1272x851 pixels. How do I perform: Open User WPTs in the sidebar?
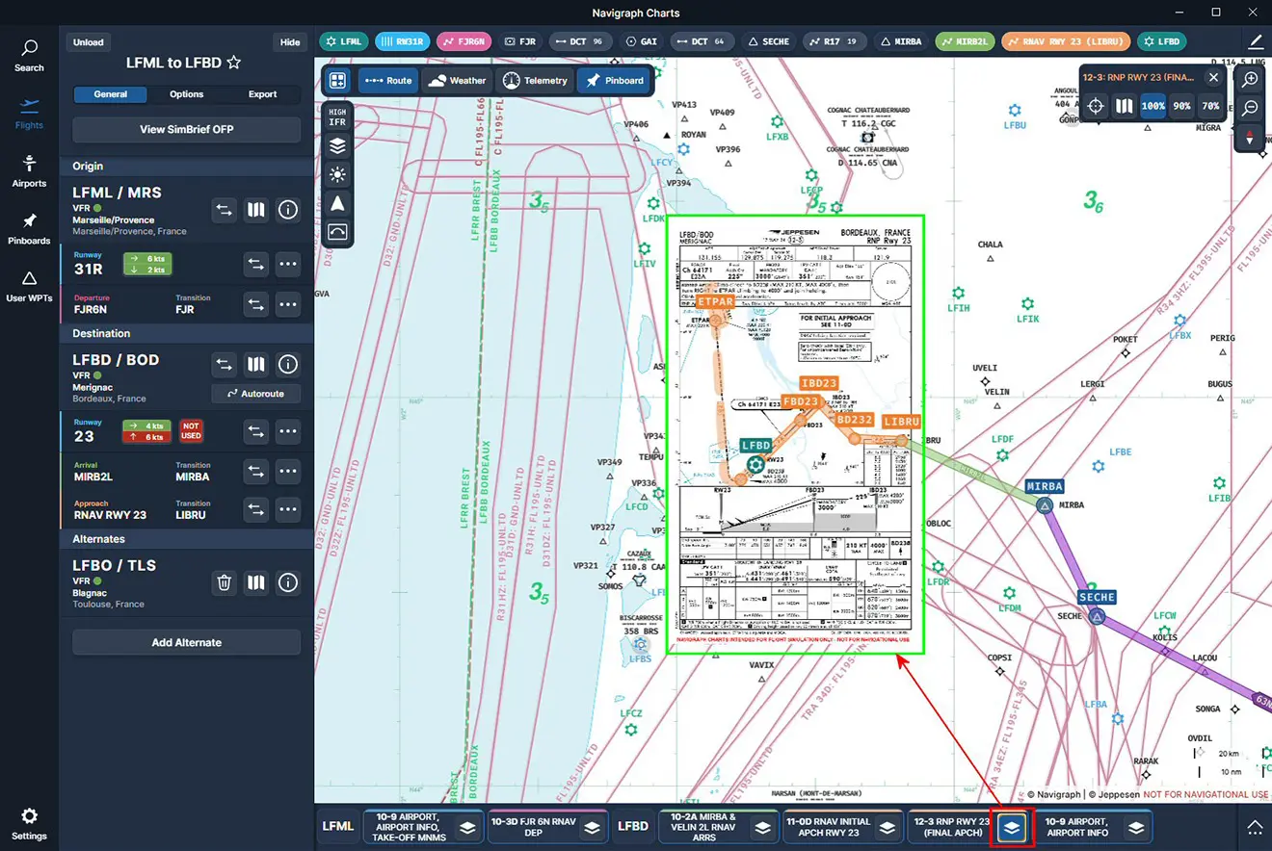click(29, 287)
